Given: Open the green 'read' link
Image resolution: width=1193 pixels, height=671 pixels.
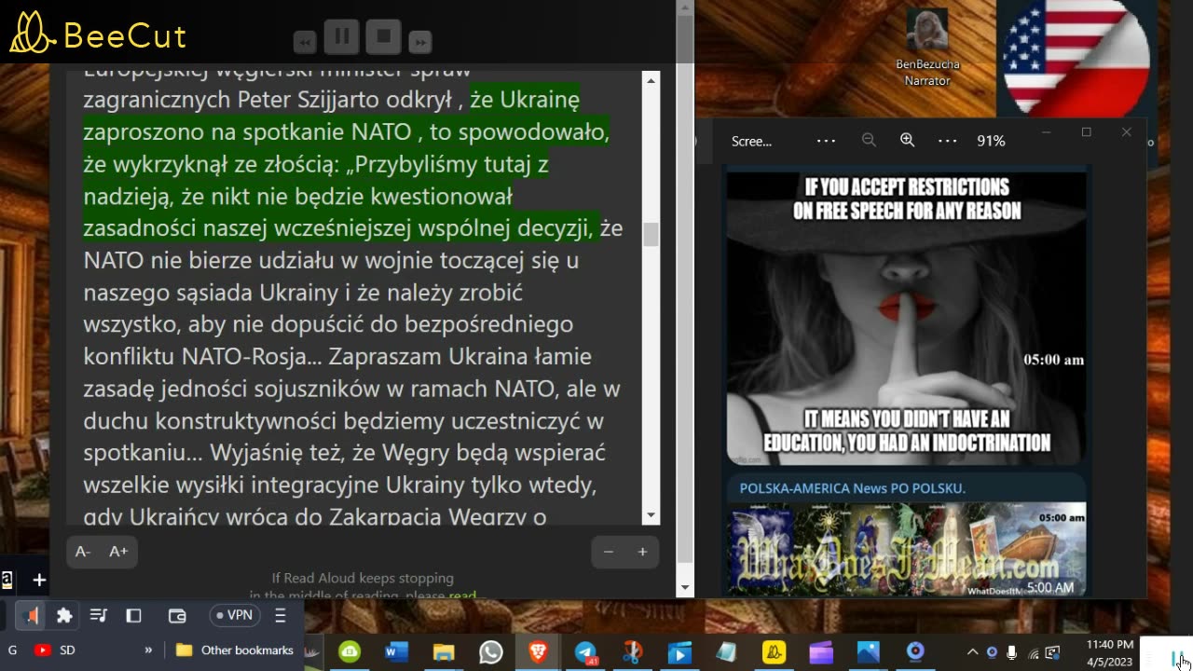Looking at the screenshot, I should (462, 596).
